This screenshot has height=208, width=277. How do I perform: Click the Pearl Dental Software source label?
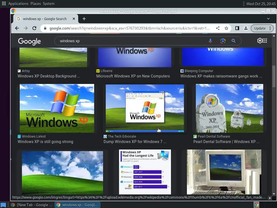[x=214, y=136]
